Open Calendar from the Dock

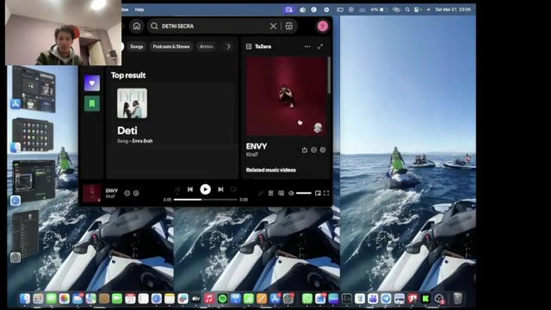130,298
